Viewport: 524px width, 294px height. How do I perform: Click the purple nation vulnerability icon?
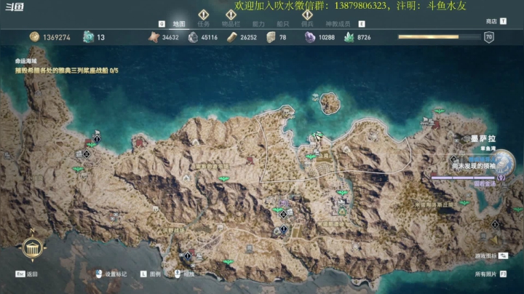[501, 178]
